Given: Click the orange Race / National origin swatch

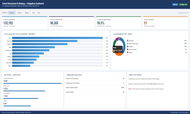Looking at the screenshot, I should pos(128,43).
